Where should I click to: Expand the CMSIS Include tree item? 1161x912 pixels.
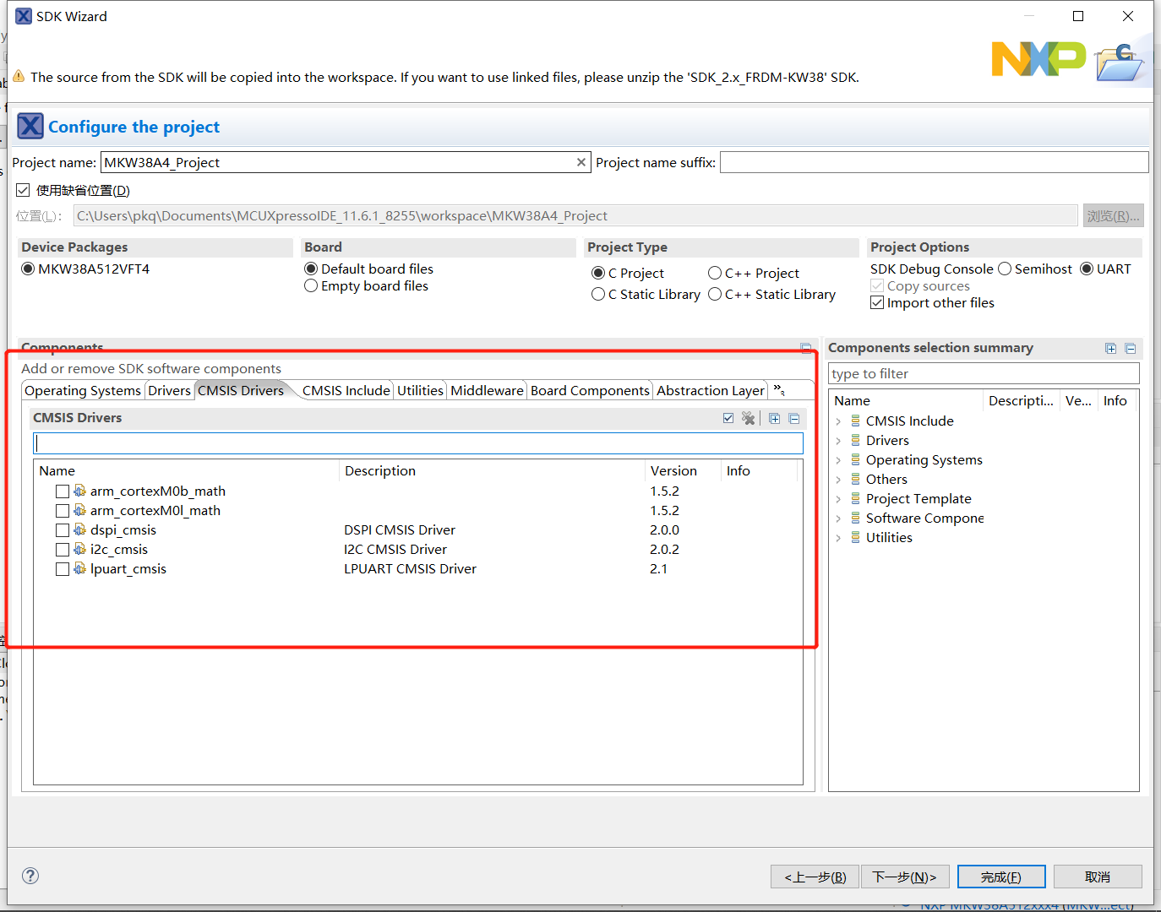click(x=838, y=421)
